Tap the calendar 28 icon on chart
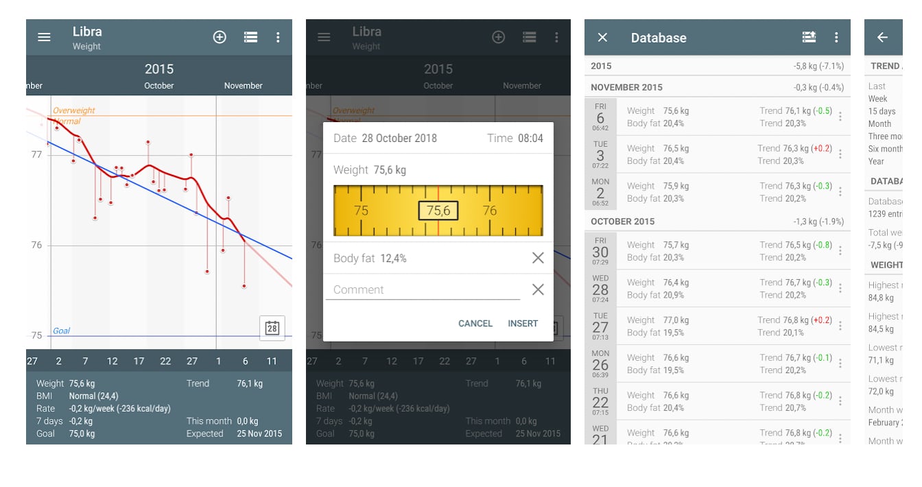 point(272,328)
